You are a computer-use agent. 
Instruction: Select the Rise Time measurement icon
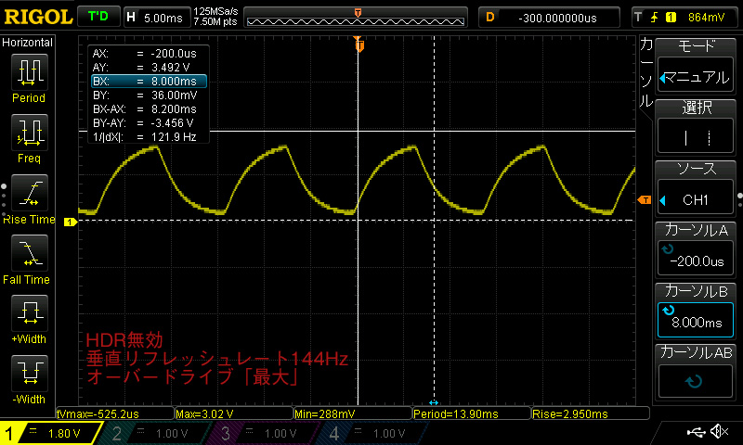[30, 193]
